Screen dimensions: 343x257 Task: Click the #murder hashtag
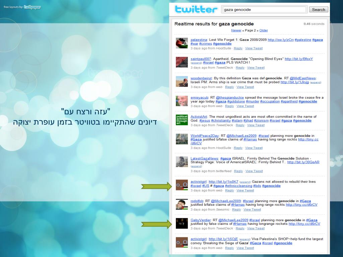pos(253,101)
